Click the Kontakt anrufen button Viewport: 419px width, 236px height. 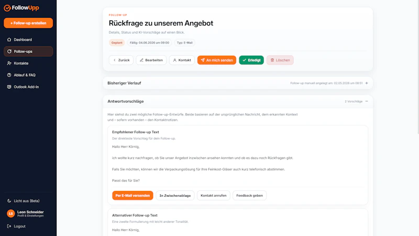click(x=214, y=196)
